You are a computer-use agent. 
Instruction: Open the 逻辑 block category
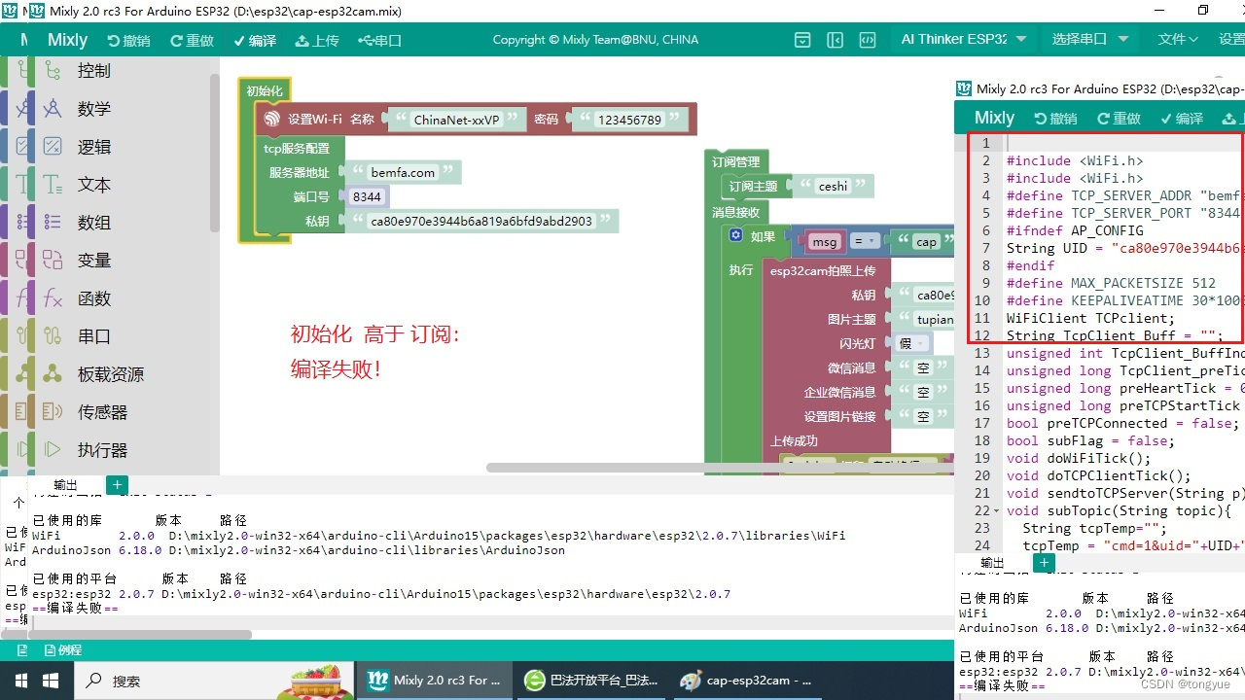click(93, 147)
